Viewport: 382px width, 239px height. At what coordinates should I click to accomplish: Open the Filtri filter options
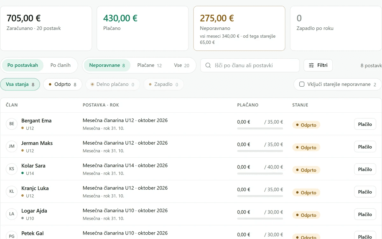click(318, 65)
